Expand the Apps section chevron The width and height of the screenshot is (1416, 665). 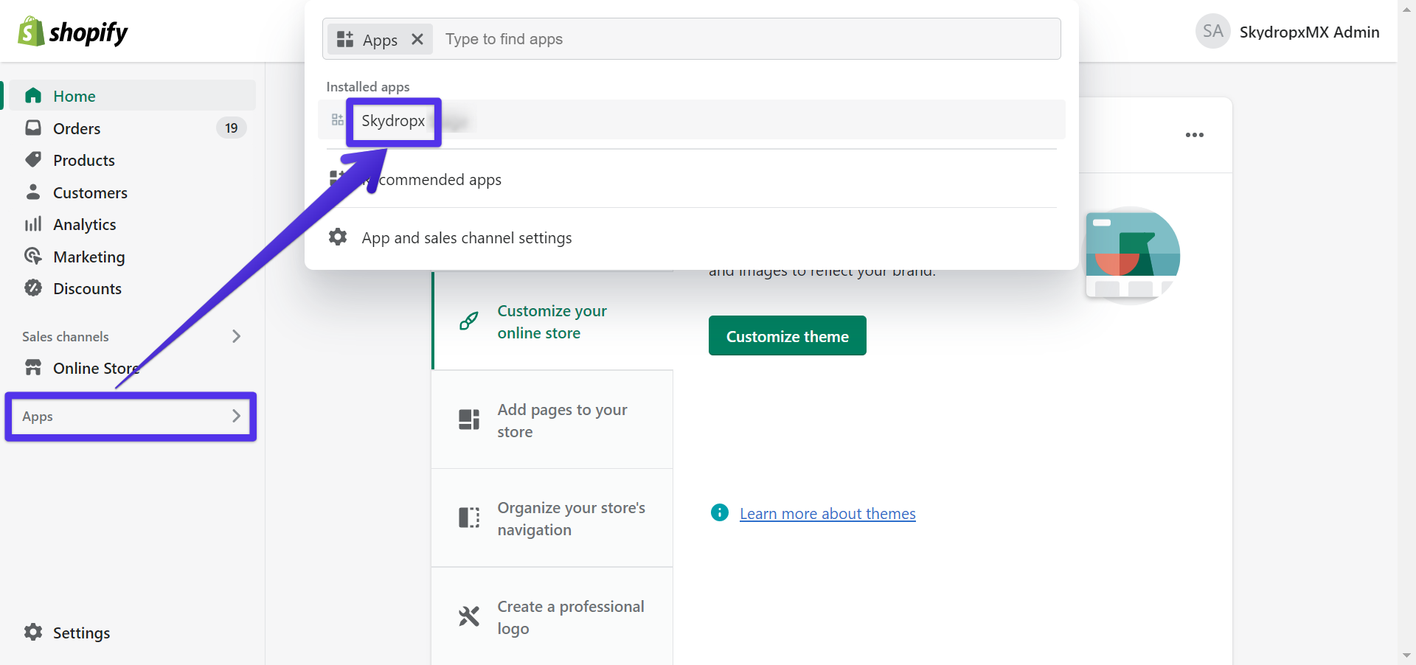pyautogui.click(x=236, y=416)
